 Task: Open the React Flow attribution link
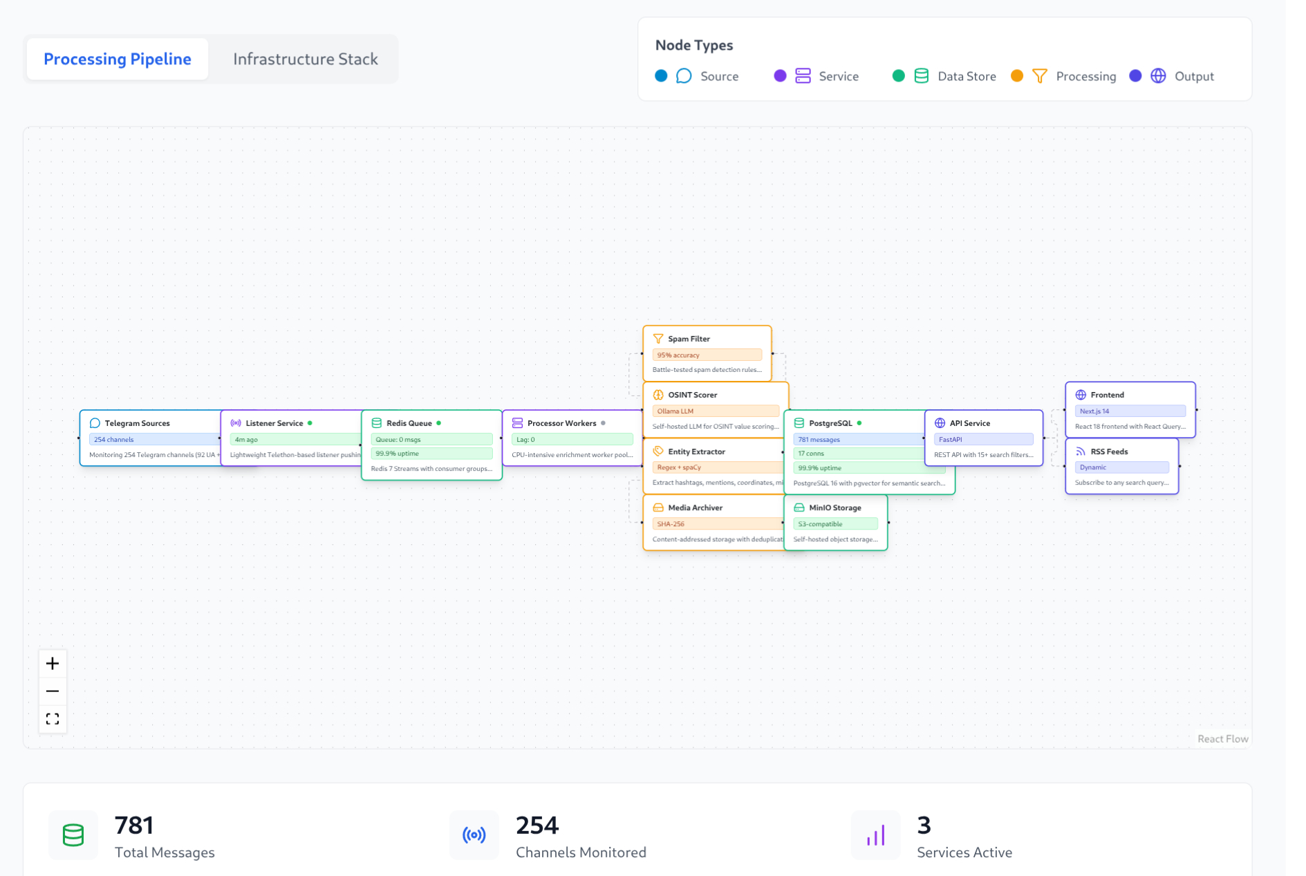pyautogui.click(x=1222, y=738)
